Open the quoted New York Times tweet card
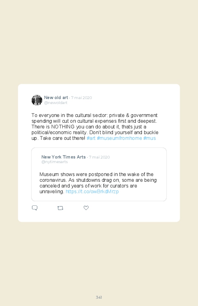Viewport: 198px width, 306px height. [99, 174]
